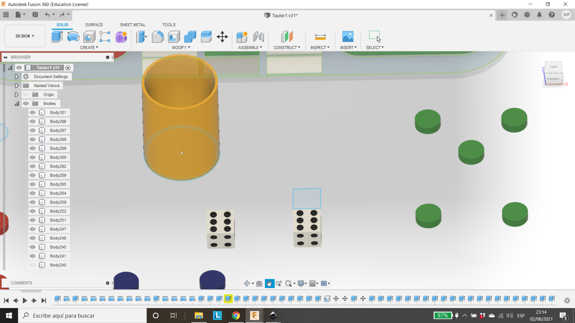Click the Body265 tree item
This screenshot has width=575, height=323.
click(x=58, y=184)
